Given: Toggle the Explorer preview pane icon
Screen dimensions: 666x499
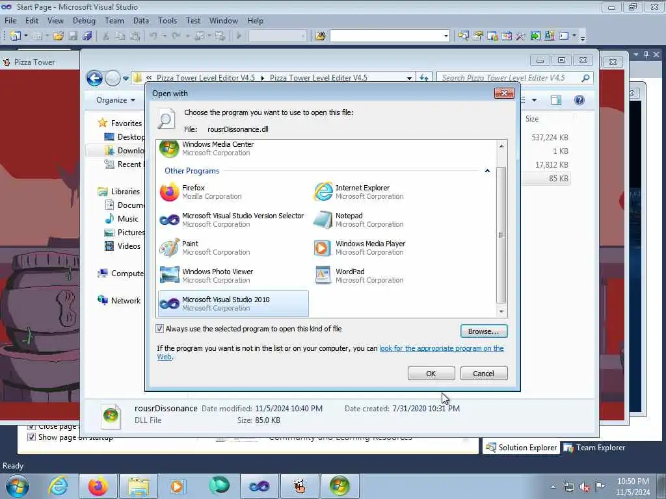Looking at the screenshot, I should [556, 100].
